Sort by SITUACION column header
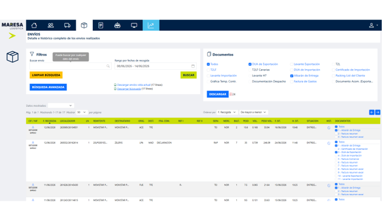 click(x=313, y=121)
